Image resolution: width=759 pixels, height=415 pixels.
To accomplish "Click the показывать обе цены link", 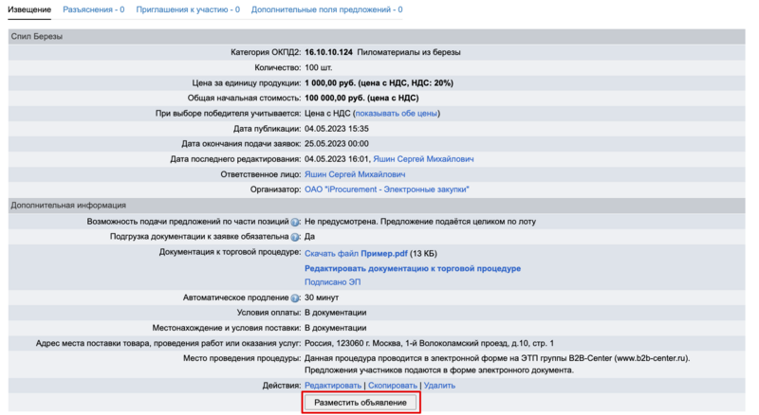I will 396,113.
